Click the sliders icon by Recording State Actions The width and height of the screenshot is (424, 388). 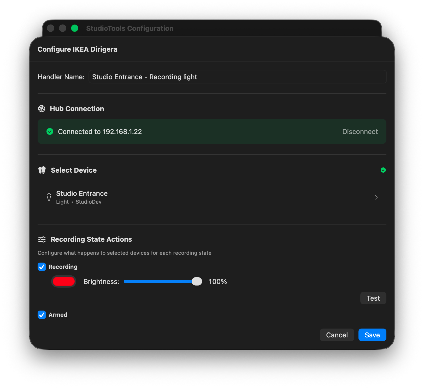point(42,239)
